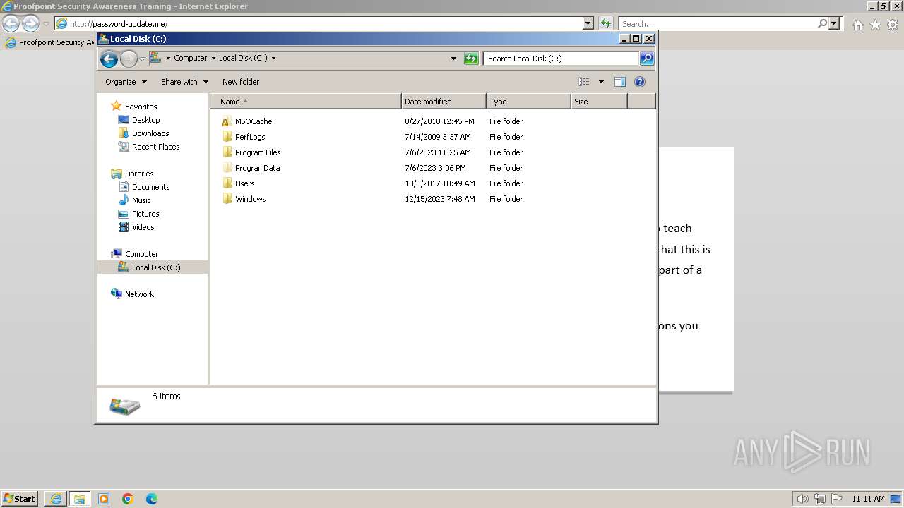Screen dimensions: 904x508
Task: Click the magnifier icon in Search Local Disk box
Action: click(647, 59)
